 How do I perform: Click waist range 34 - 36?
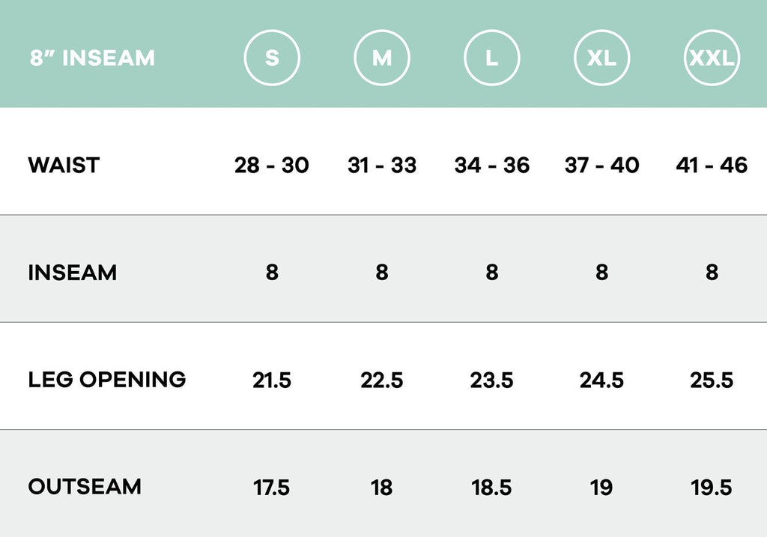(x=491, y=165)
